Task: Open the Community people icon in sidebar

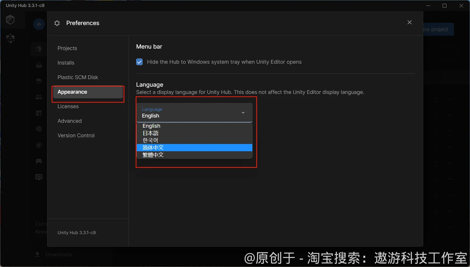Action: [39, 97]
